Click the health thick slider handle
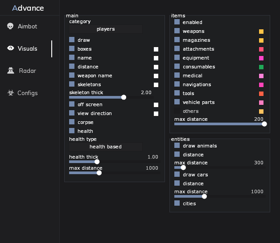The width and height of the screenshot is (280, 243). coord(97,162)
